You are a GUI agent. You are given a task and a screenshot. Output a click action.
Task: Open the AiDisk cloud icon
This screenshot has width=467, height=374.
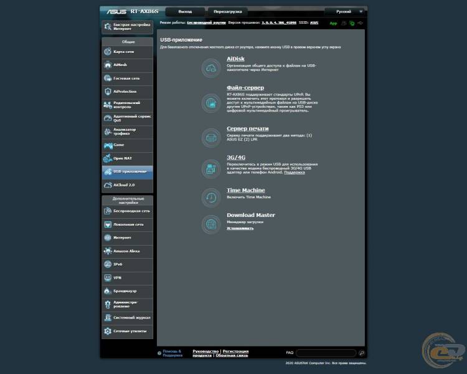click(211, 69)
